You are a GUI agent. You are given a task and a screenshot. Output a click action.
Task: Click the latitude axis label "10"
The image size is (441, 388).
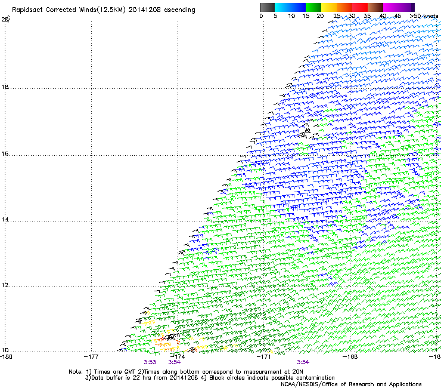pyautogui.click(x=5, y=350)
